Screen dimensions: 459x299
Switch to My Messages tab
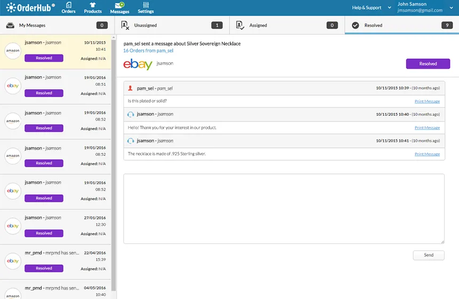57,25
